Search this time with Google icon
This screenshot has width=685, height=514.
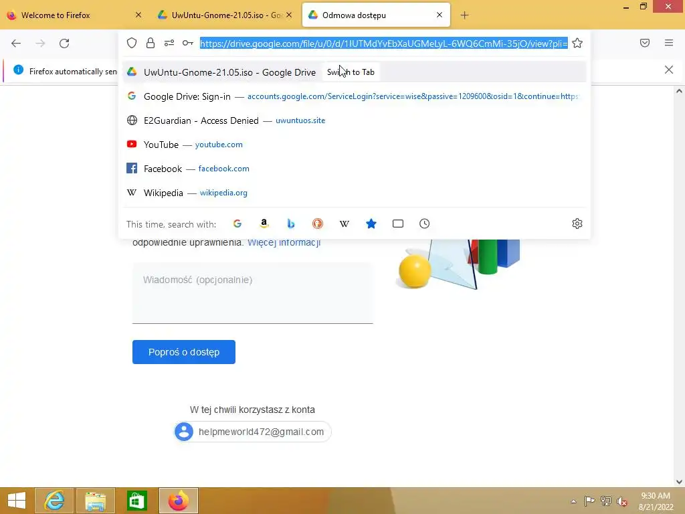[x=237, y=224]
